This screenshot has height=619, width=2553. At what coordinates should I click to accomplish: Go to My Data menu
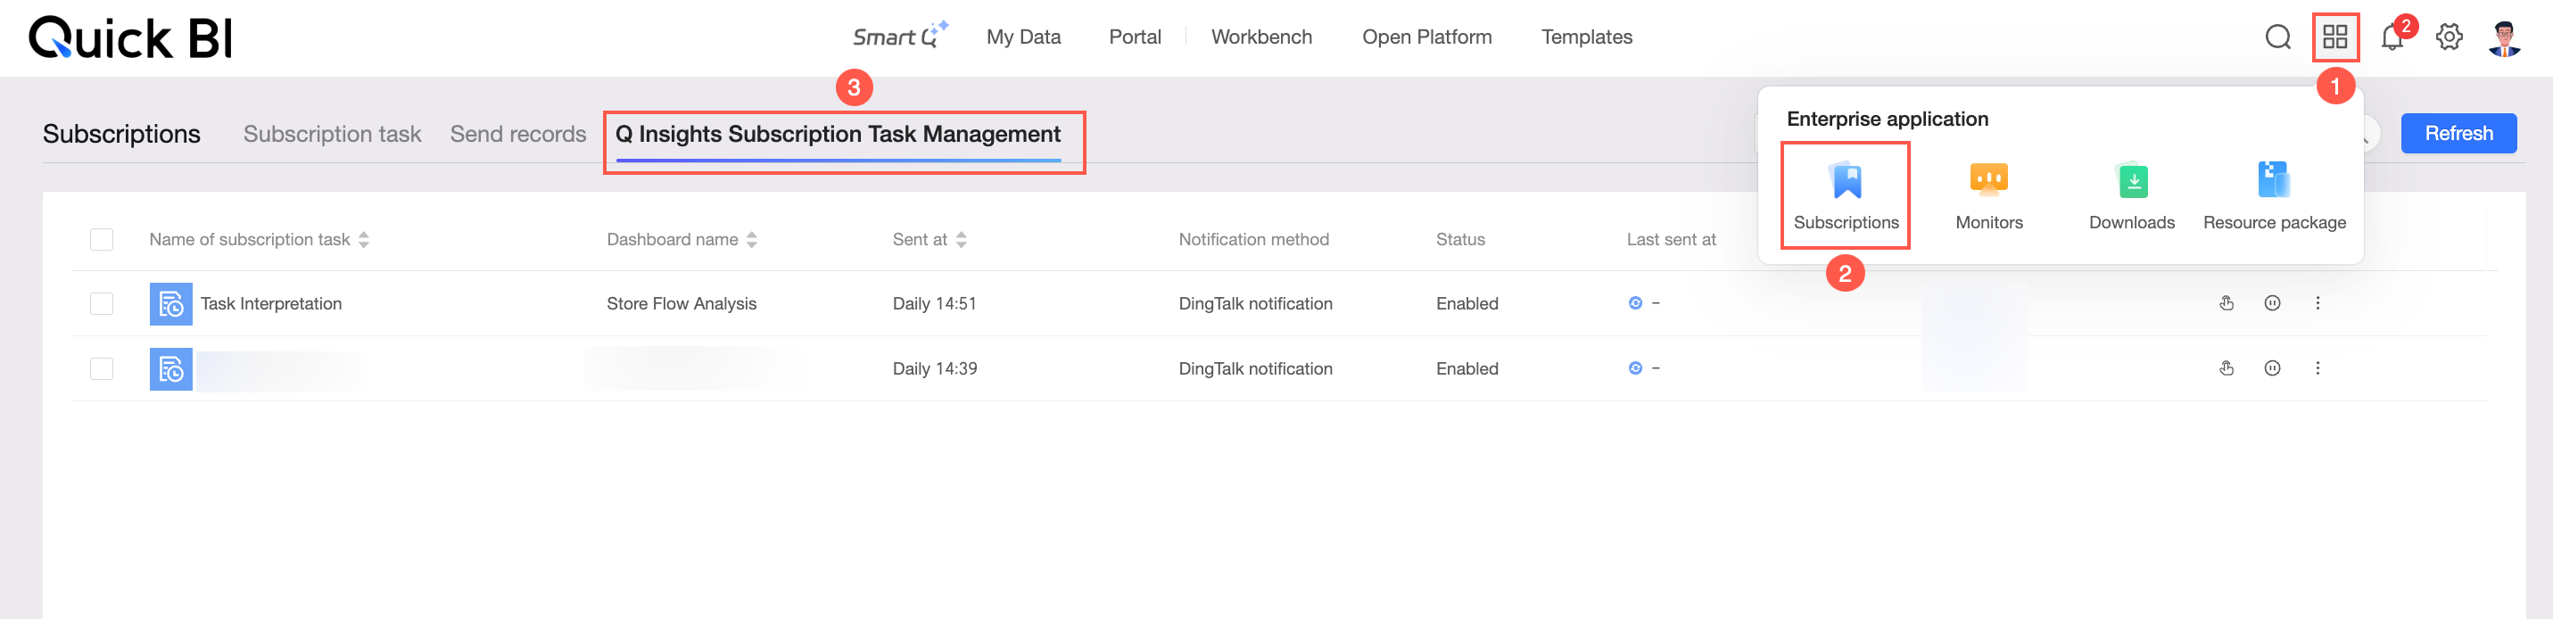tap(1023, 37)
